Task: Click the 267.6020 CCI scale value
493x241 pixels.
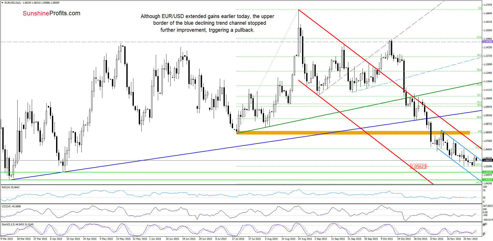Action: 488,206
